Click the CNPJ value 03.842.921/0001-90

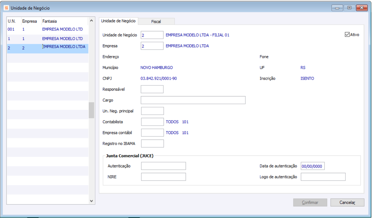[159, 78]
